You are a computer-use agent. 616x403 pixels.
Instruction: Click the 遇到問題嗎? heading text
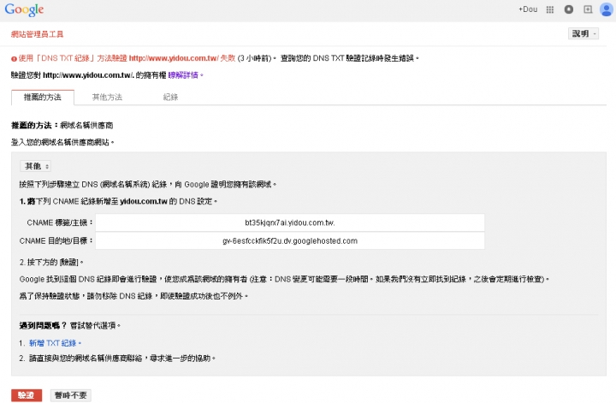(43, 326)
